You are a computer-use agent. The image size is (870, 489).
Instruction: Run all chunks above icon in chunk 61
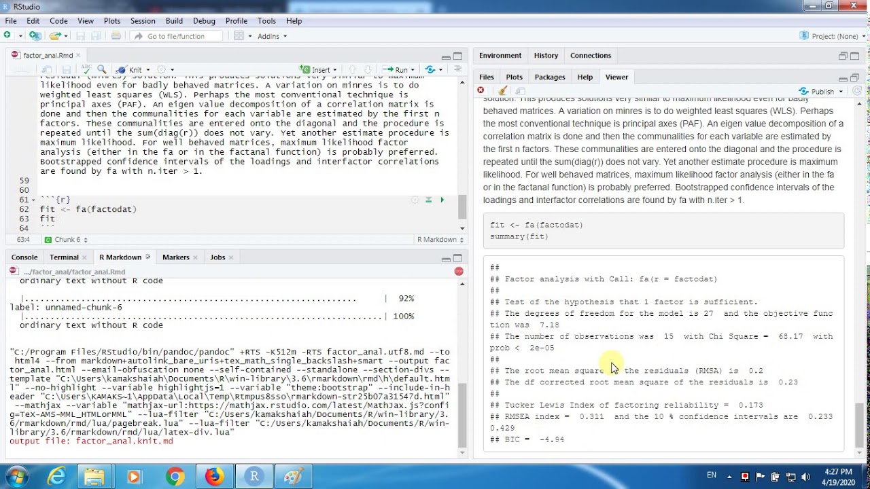coord(428,200)
